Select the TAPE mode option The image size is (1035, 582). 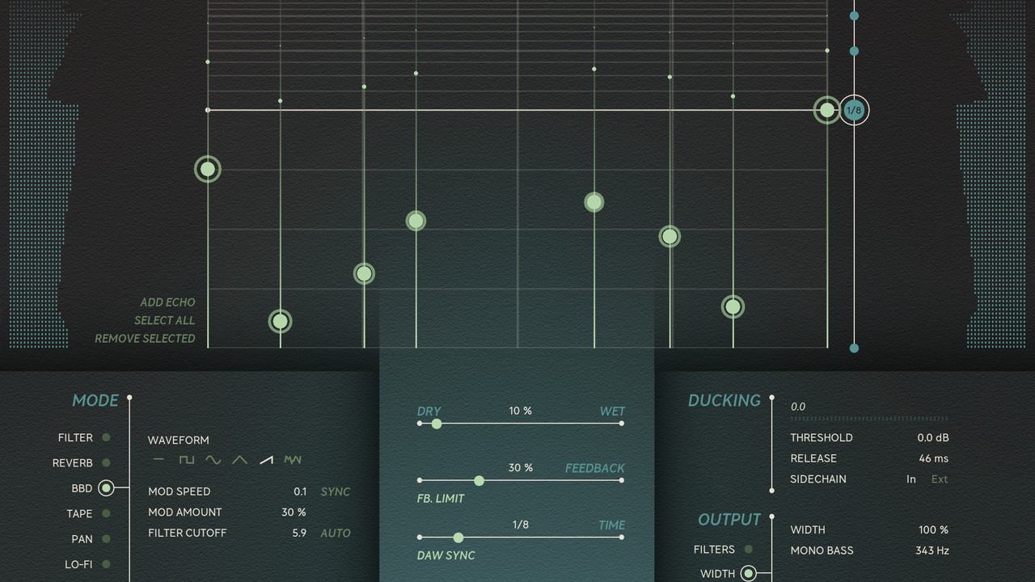[x=106, y=513]
